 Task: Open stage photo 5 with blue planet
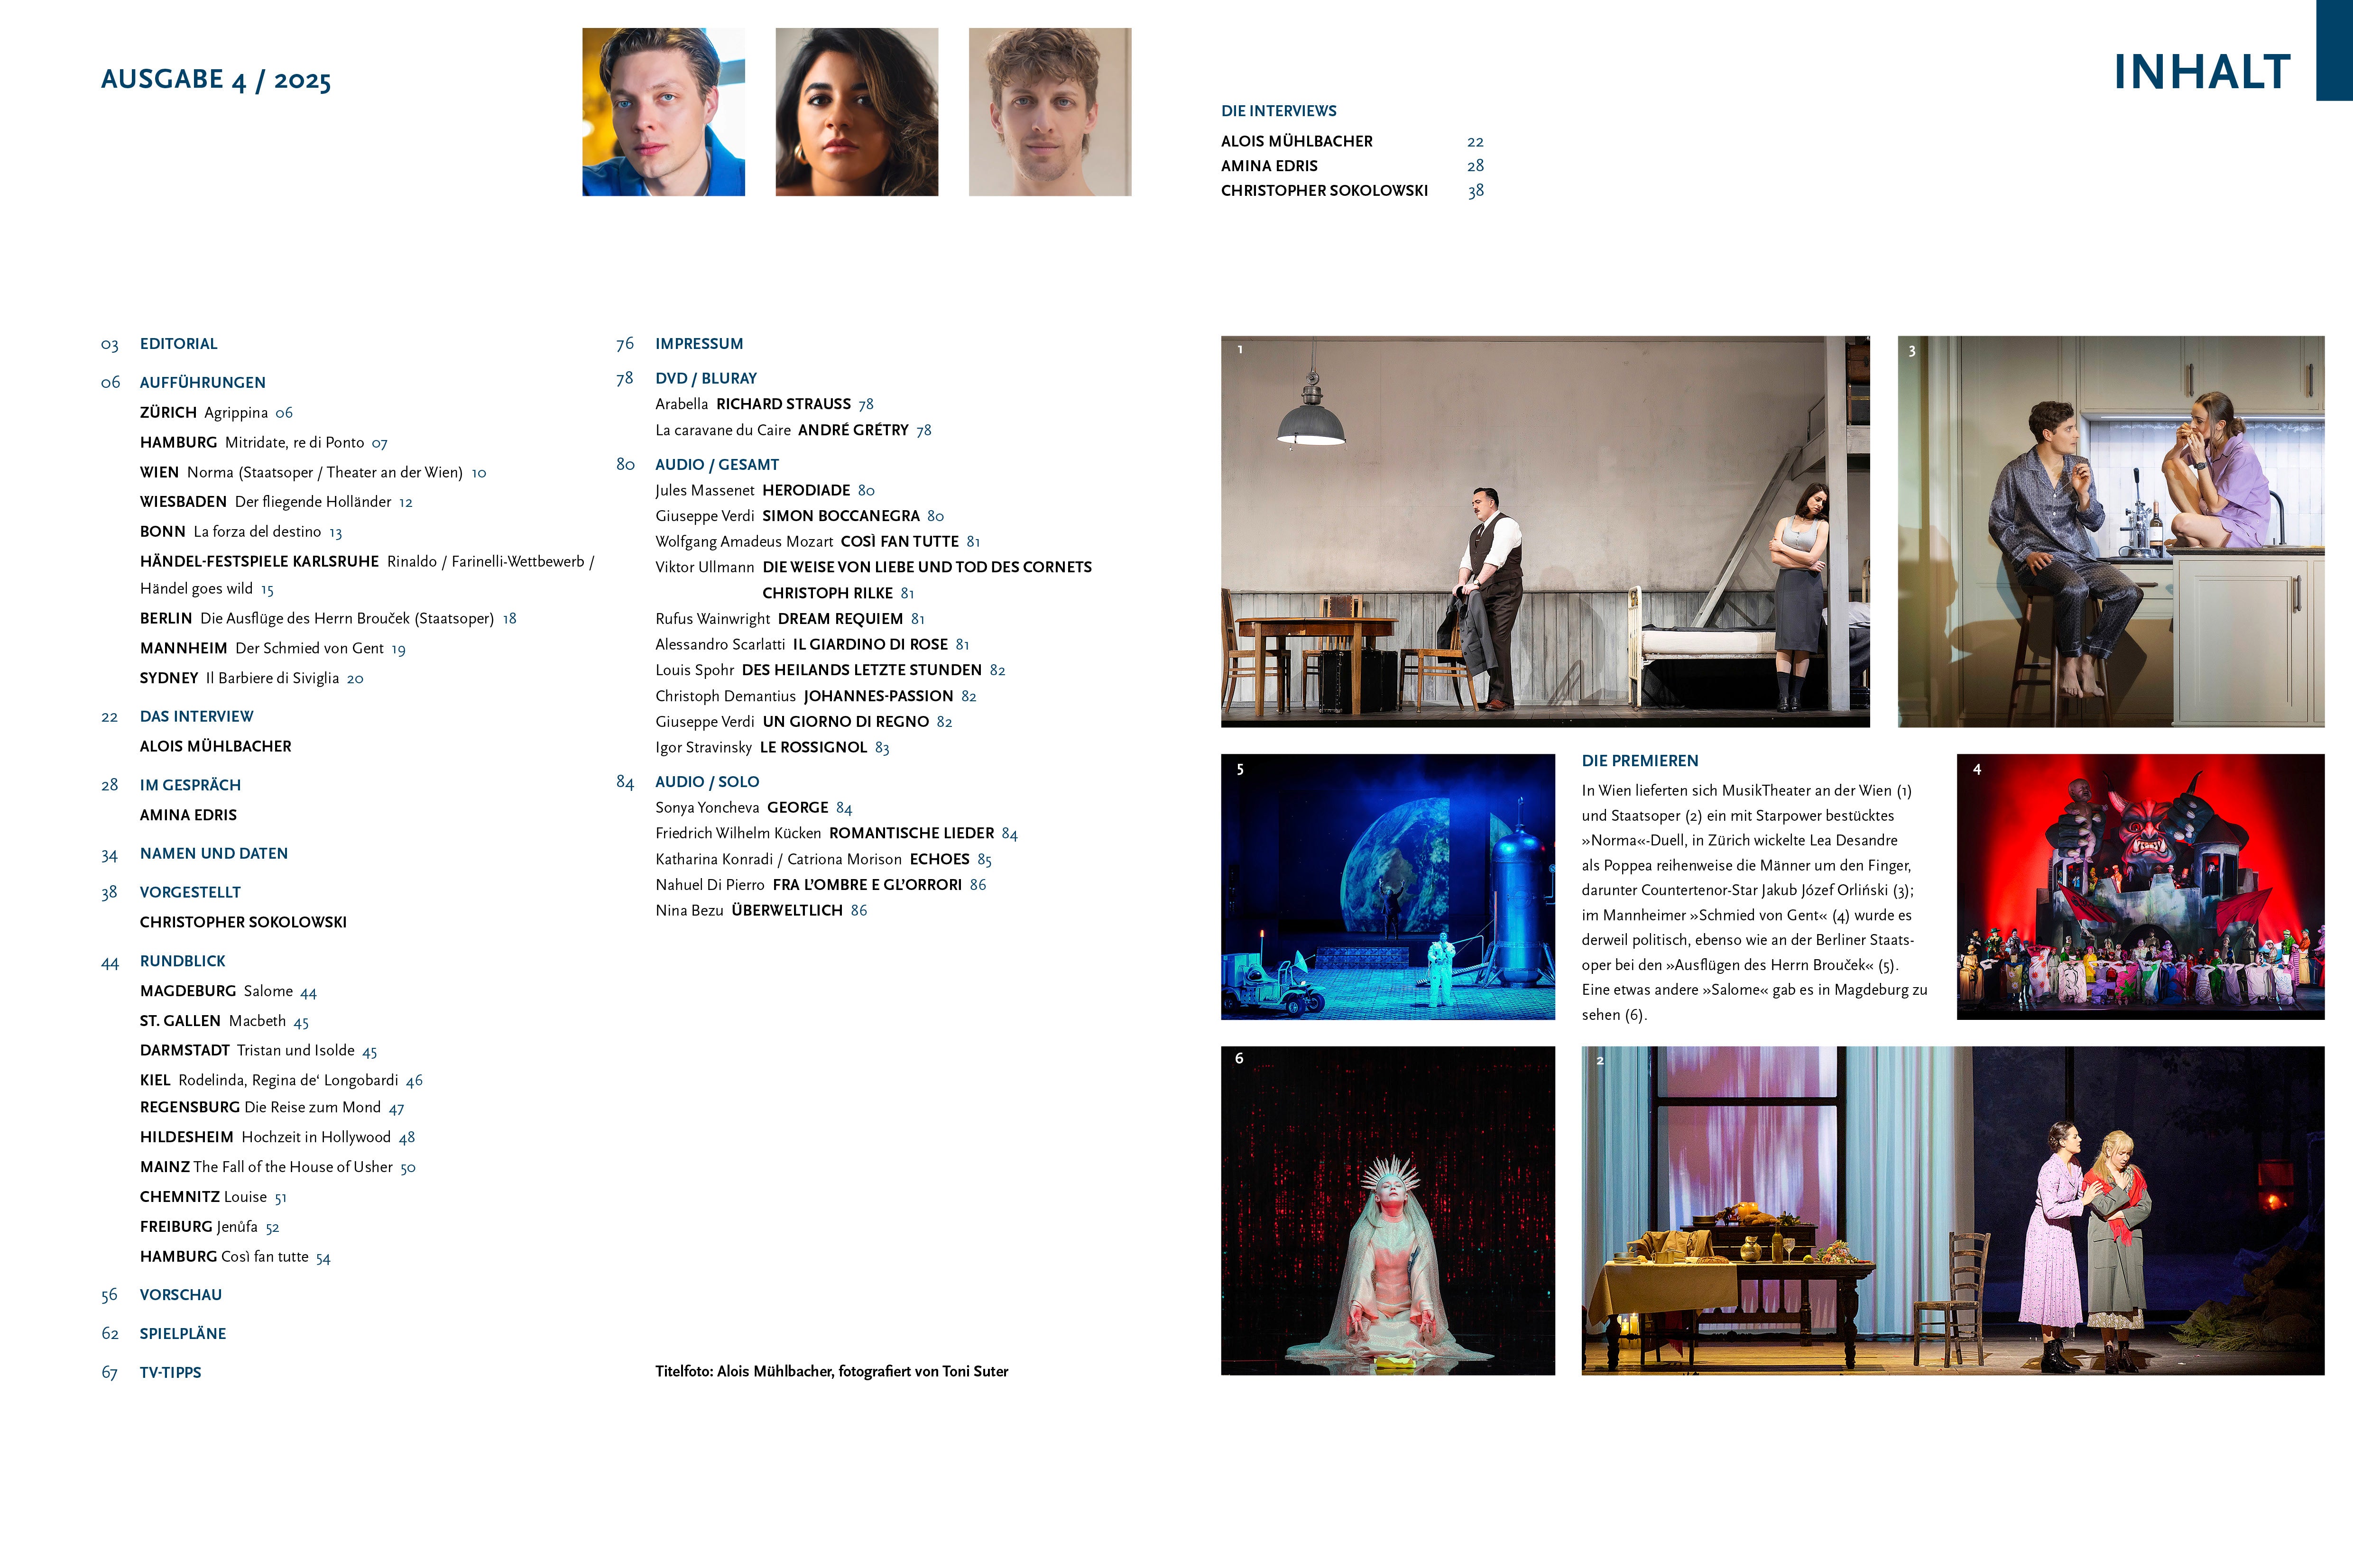point(1388,887)
